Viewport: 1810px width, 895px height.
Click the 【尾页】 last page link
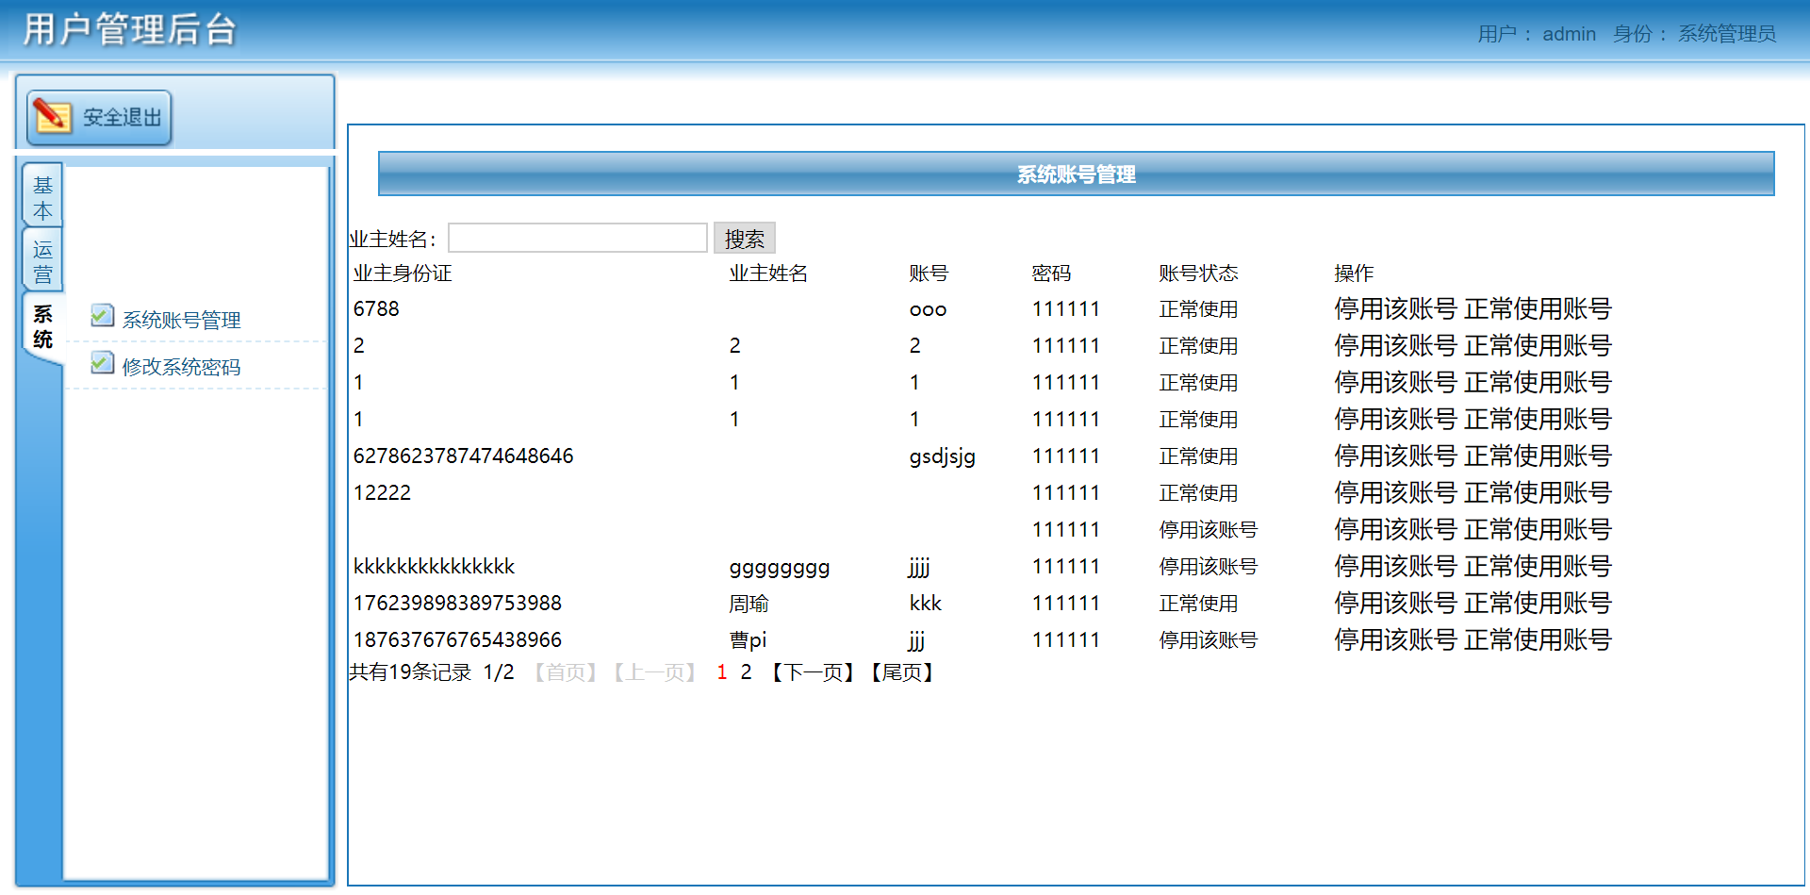[902, 671]
